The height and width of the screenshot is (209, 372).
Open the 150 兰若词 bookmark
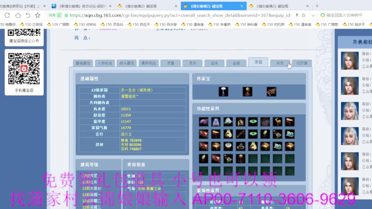[31, 24]
